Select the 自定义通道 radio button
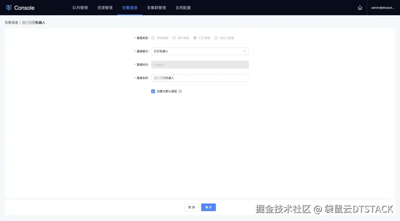 [216, 37]
